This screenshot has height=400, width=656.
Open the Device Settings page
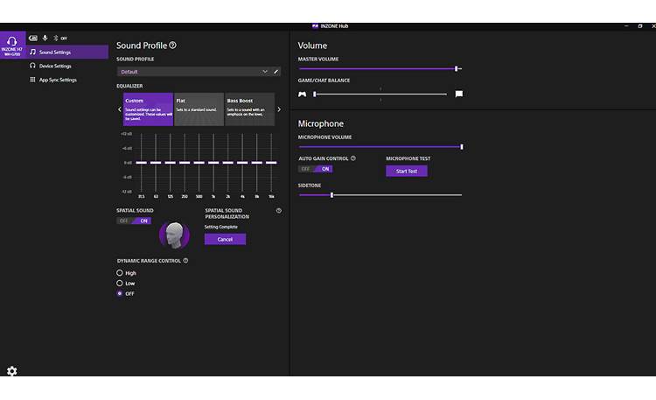(67, 66)
